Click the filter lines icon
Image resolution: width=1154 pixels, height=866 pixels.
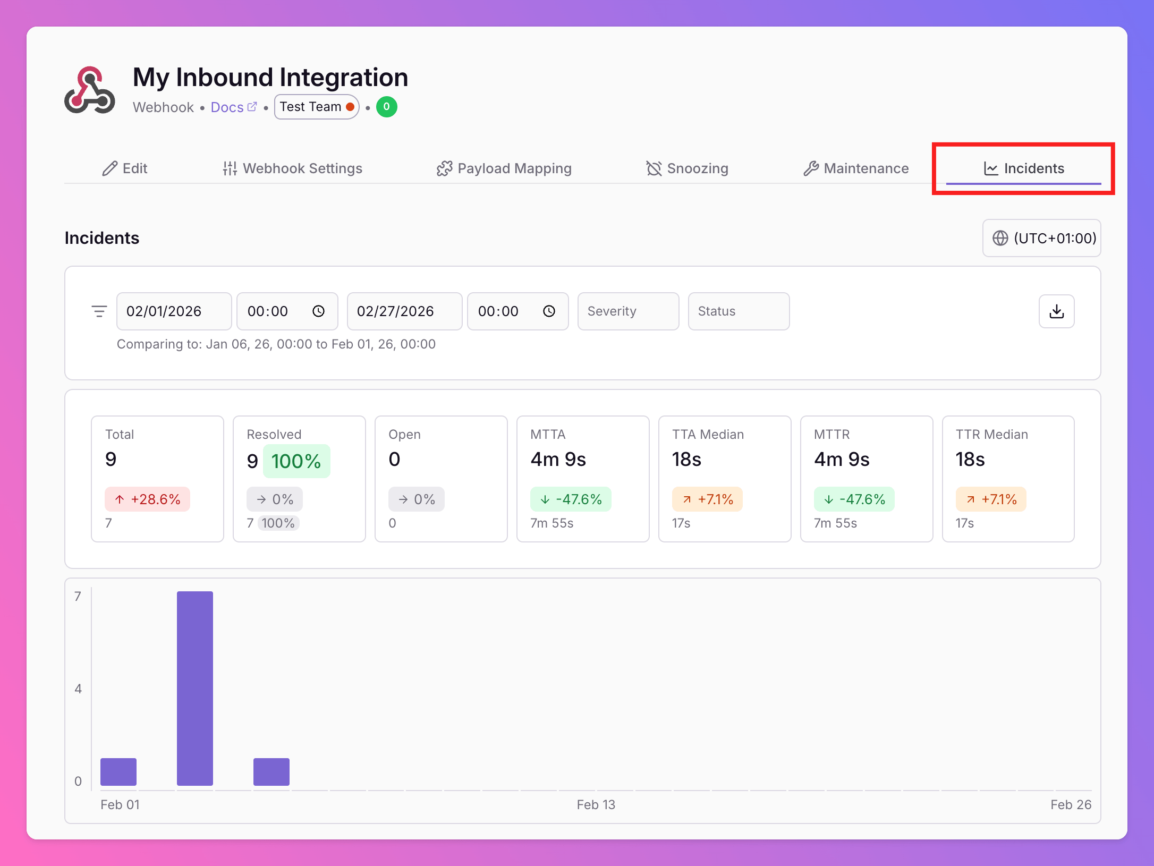[x=99, y=311]
